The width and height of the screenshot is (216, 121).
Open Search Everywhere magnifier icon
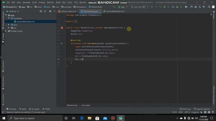(209, 7)
